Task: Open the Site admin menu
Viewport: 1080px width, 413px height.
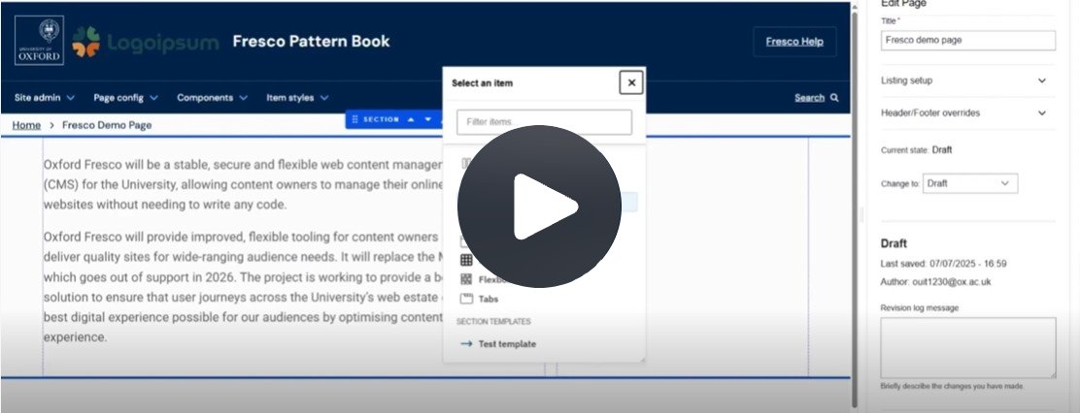Action: click(x=45, y=98)
